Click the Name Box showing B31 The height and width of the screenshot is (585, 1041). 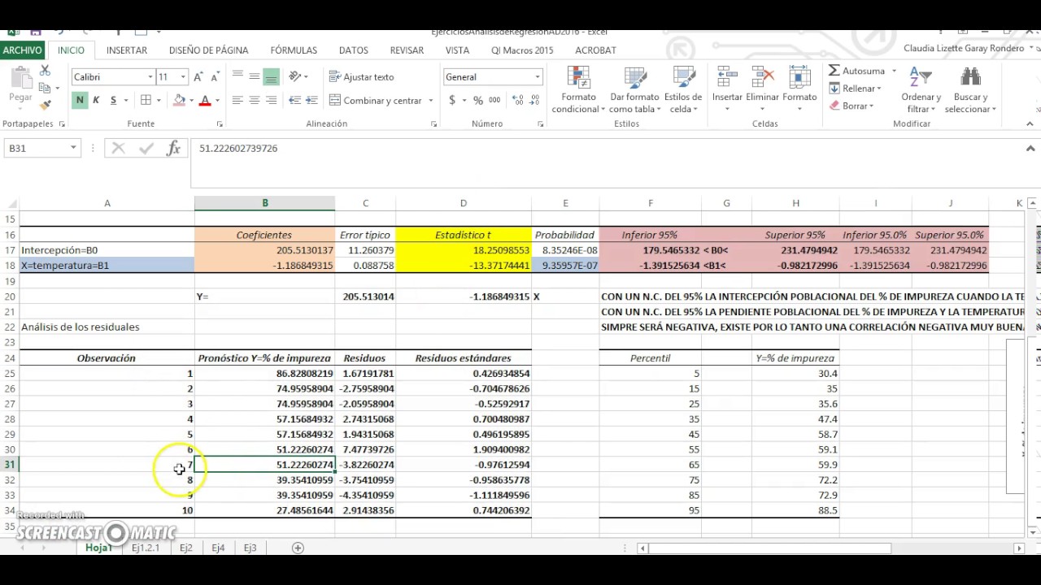(36, 148)
